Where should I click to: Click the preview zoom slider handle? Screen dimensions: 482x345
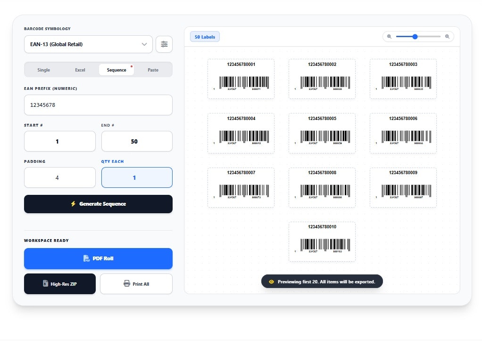point(415,37)
